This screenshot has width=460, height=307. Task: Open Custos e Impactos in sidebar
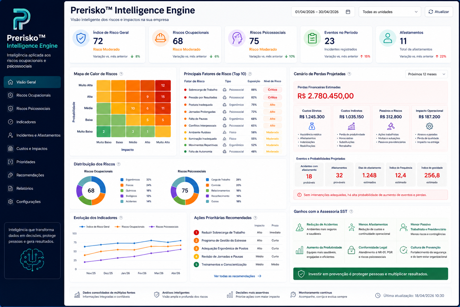click(x=32, y=148)
